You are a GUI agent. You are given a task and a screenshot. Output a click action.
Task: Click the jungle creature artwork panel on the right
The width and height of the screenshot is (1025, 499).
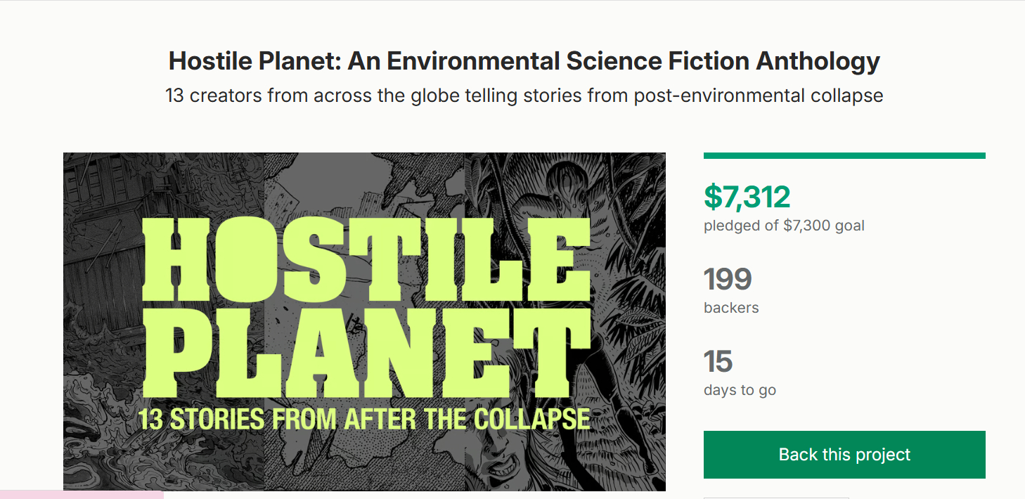tap(619, 211)
